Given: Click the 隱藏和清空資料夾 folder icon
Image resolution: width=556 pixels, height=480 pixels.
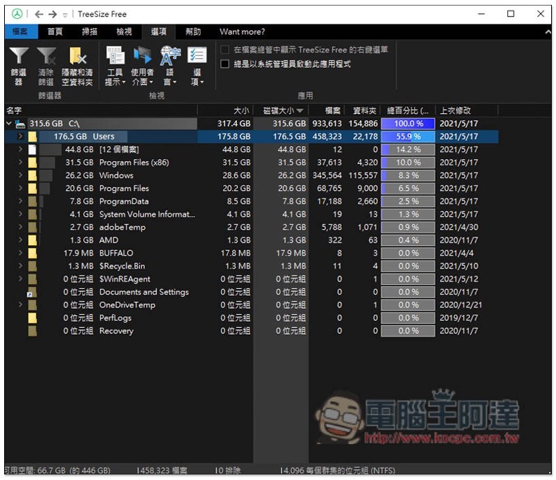Looking at the screenshot, I should tap(76, 57).
